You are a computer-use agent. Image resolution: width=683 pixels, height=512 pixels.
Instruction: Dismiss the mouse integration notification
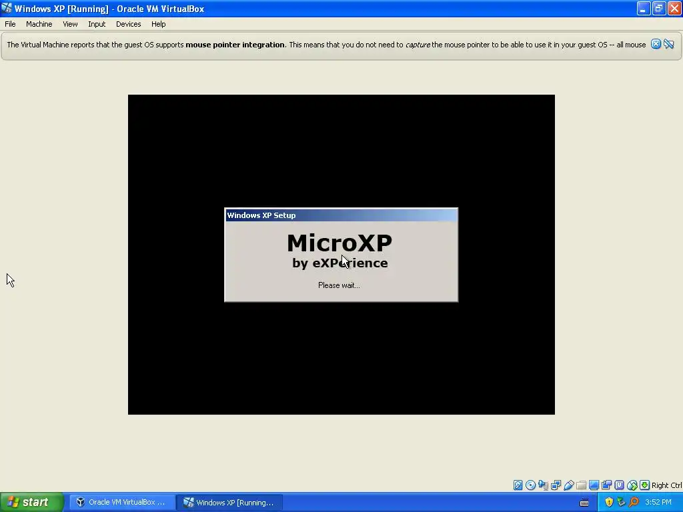pos(656,44)
